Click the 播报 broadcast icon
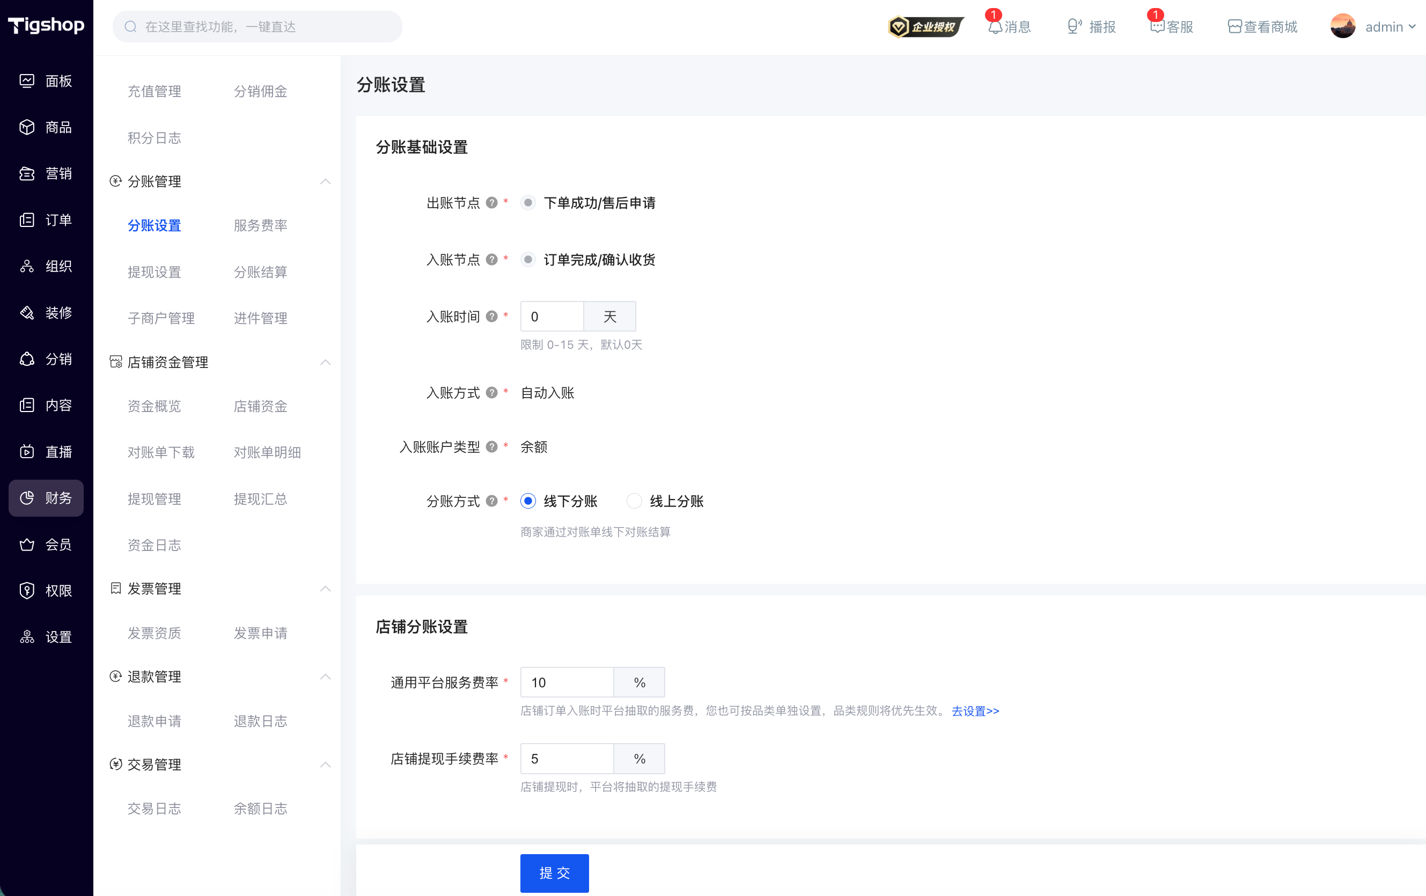 click(1074, 27)
